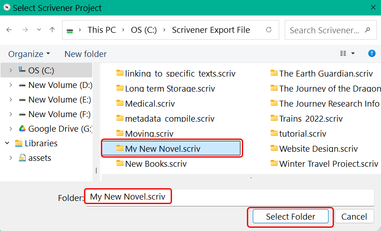Click the Back navigation arrow
This screenshot has height=231, width=381.
9,30
